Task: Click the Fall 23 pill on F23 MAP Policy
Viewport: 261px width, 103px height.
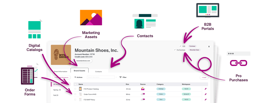Action: click(186, 100)
